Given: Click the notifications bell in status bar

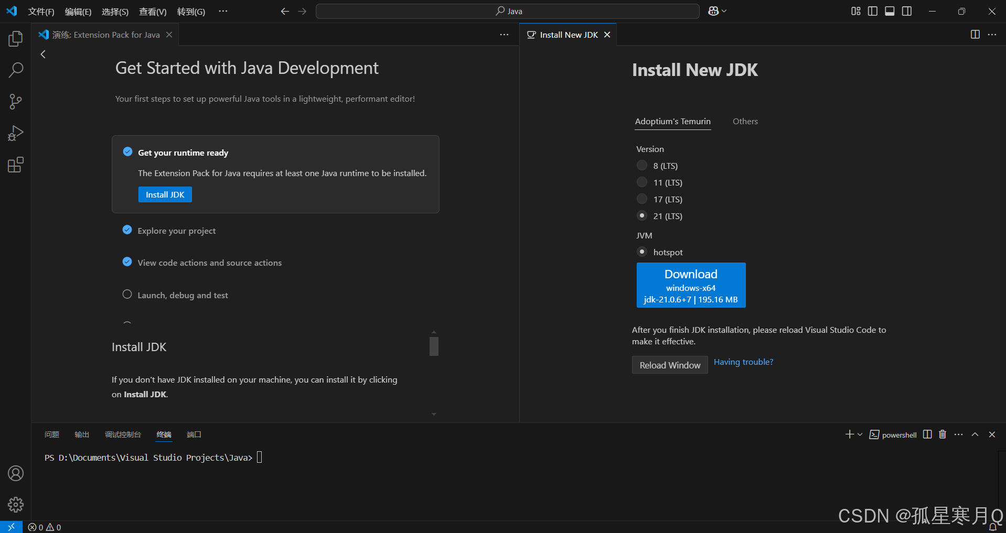Looking at the screenshot, I should pos(993,527).
